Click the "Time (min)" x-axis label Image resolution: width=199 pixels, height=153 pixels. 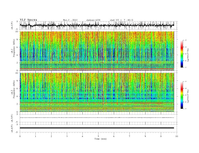[x=101, y=139]
